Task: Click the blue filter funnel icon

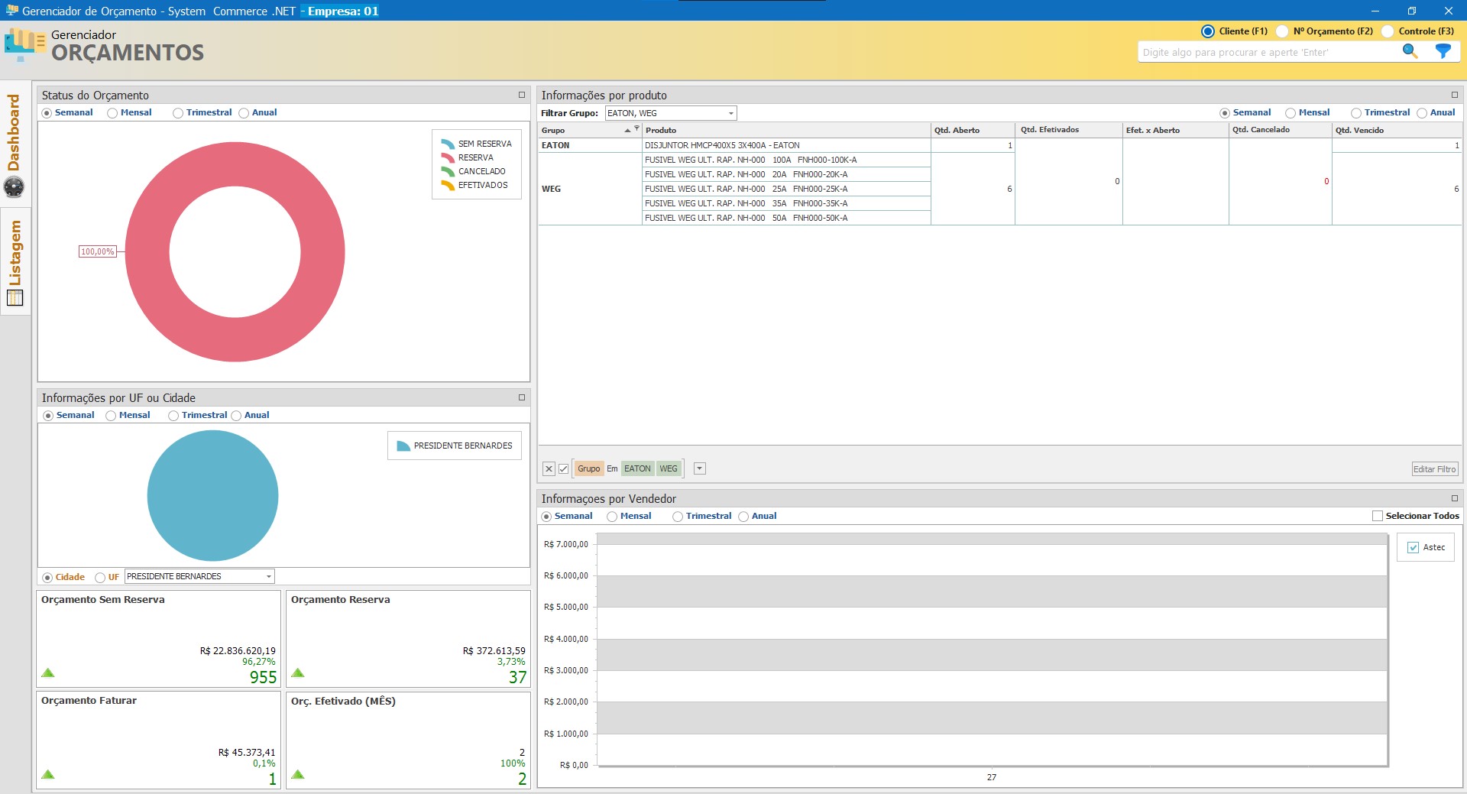Action: pyautogui.click(x=1443, y=51)
